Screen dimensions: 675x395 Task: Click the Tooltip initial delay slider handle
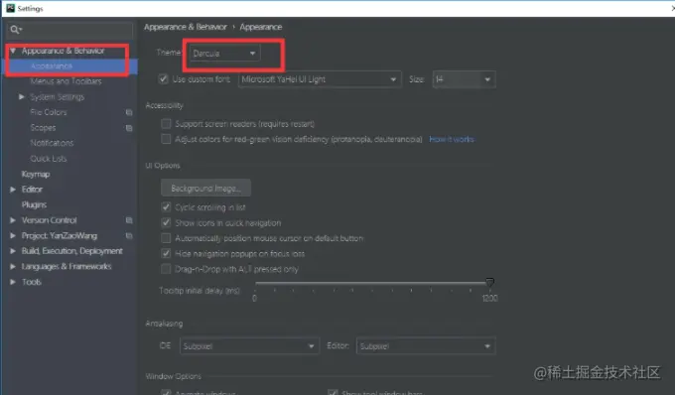(489, 282)
